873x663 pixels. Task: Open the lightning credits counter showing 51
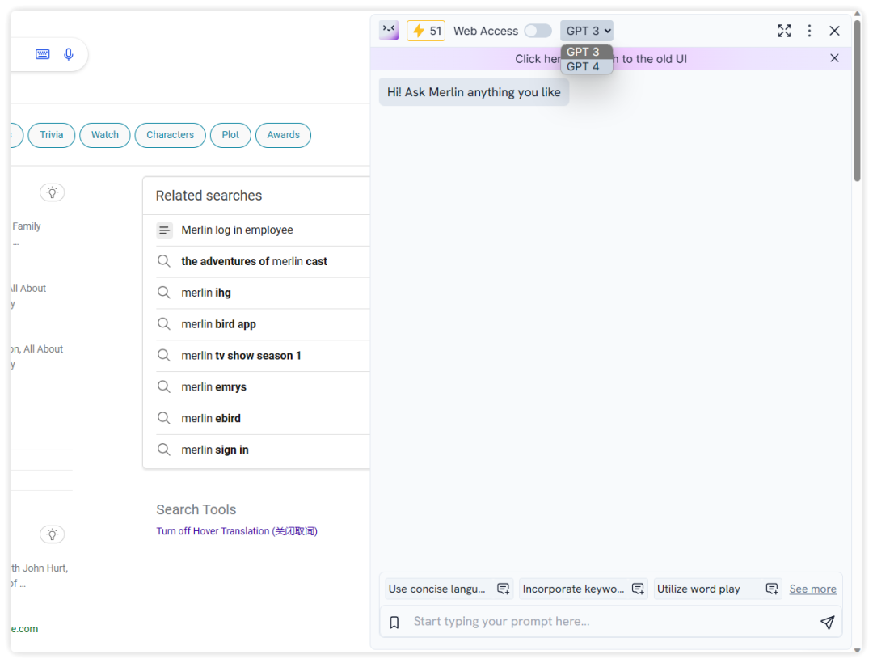click(426, 31)
